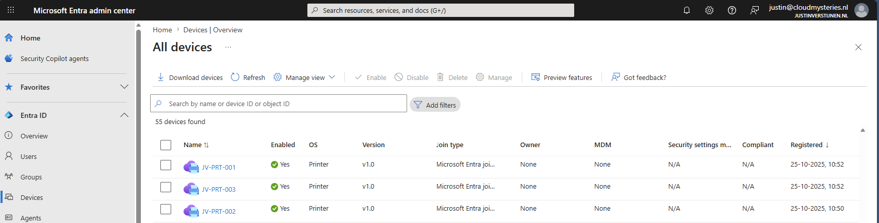Focus the global search resources field
The width and height of the screenshot is (879, 223).
(441, 10)
